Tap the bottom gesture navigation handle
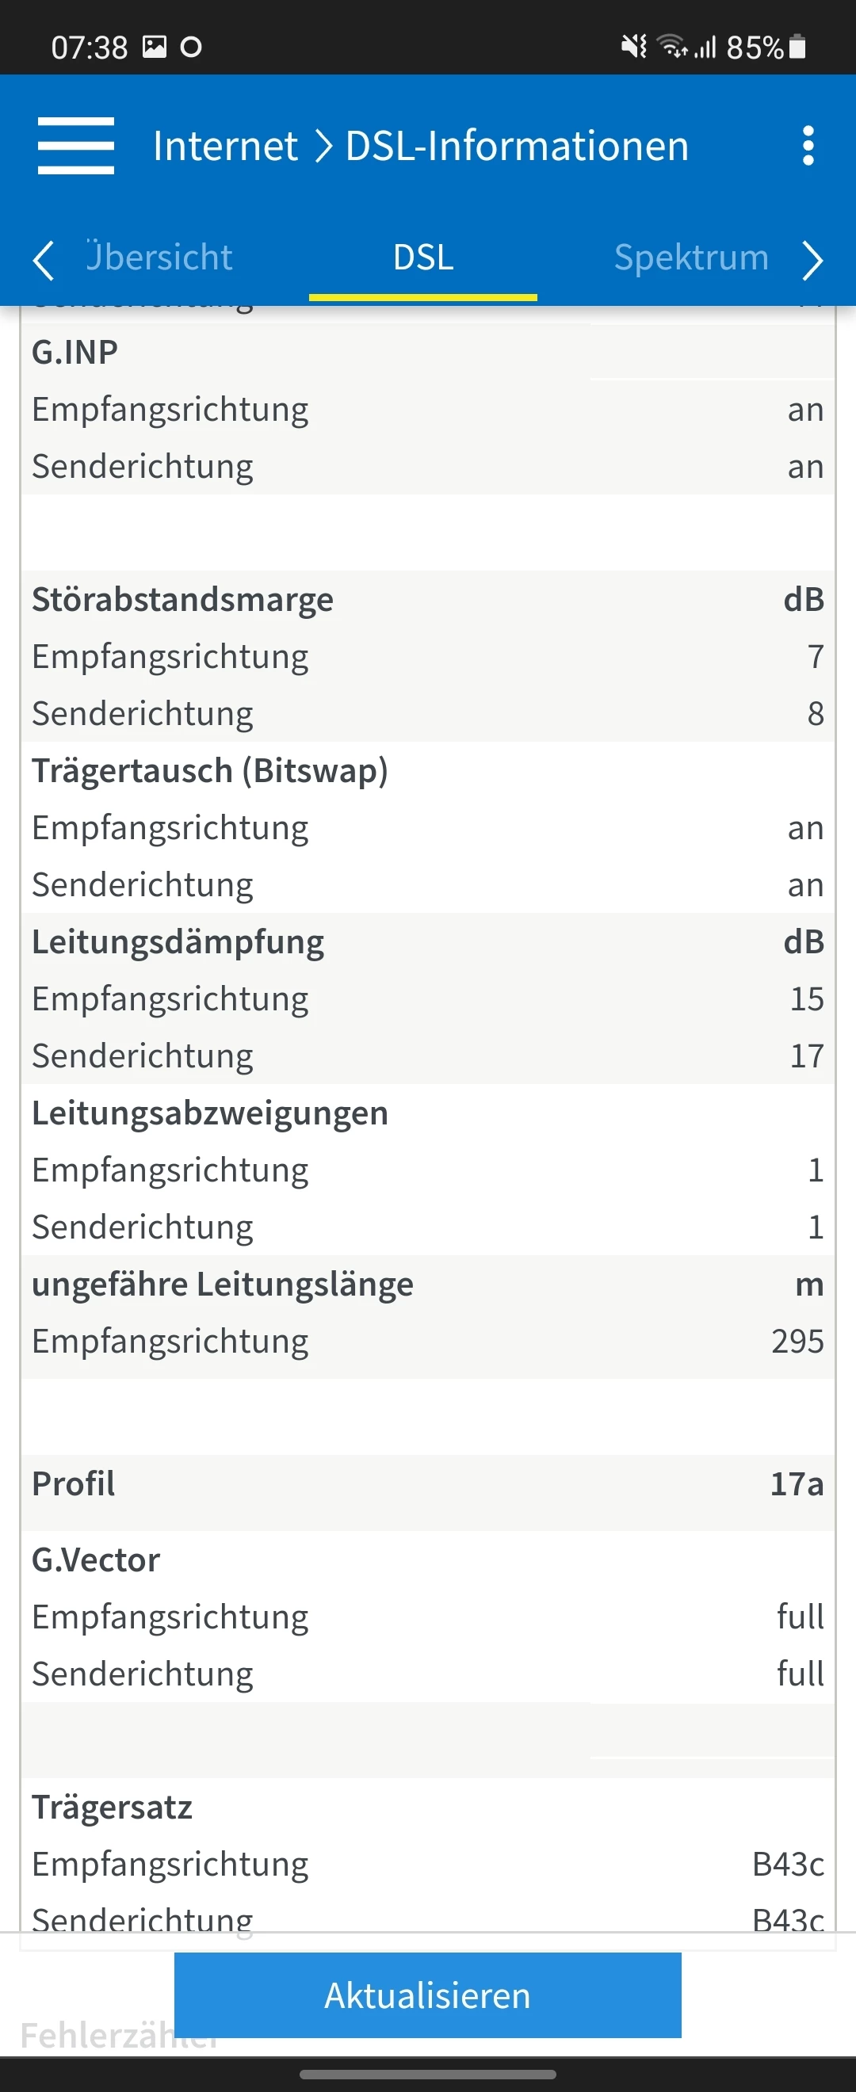856x2092 pixels. coord(427,2073)
